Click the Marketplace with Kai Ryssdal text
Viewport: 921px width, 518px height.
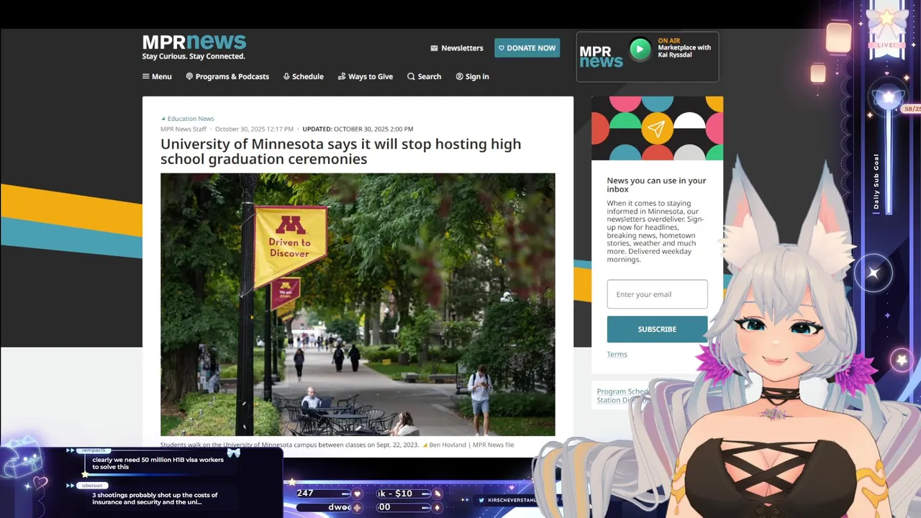[684, 51]
